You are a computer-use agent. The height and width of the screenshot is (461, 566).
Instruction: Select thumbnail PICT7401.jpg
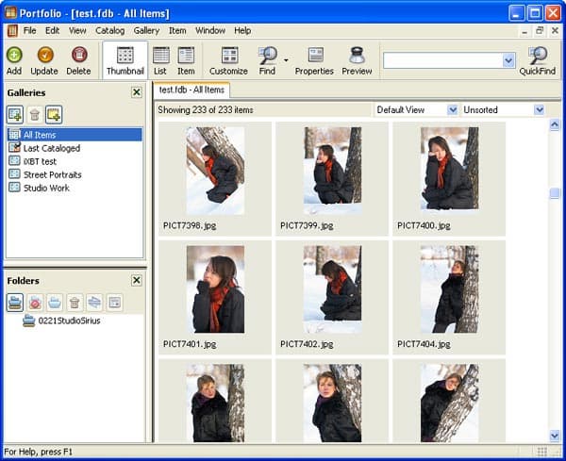pyautogui.click(x=215, y=298)
